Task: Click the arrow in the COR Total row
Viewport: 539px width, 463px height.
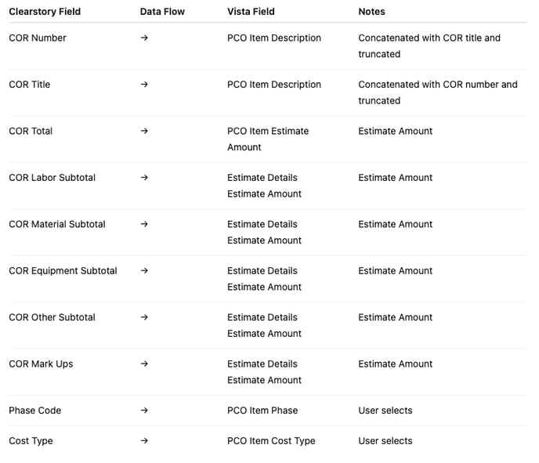Action: tap(144, 131)
